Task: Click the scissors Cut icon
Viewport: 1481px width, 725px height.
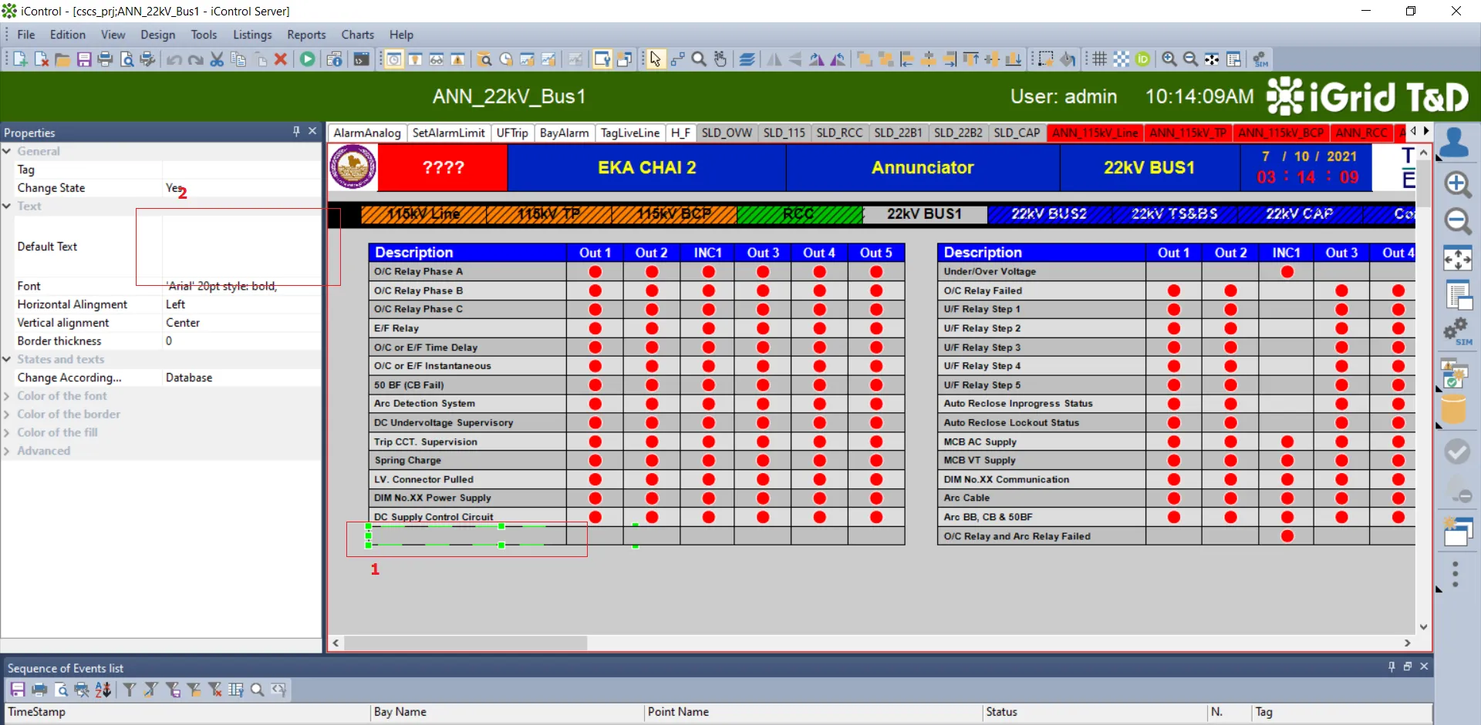Action: point(217,59)
